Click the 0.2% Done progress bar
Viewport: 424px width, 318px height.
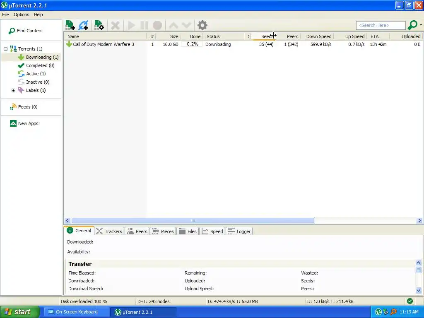point(192,44)
